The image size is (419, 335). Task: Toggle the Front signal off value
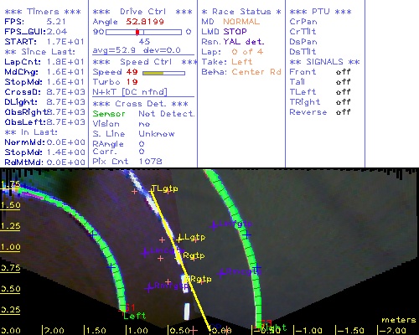[344, 72]
